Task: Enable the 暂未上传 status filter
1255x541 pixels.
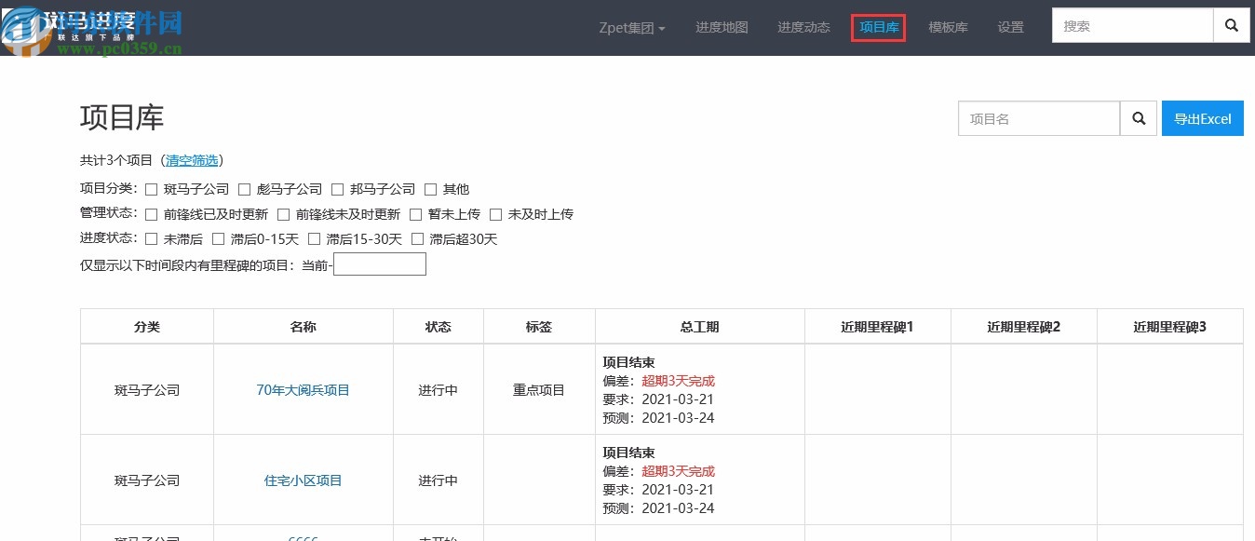Action: click(x=415, y=213)
